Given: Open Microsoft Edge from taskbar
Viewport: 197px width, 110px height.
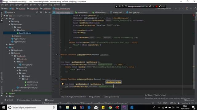Looking at the screenshot, I should point(89,107).
